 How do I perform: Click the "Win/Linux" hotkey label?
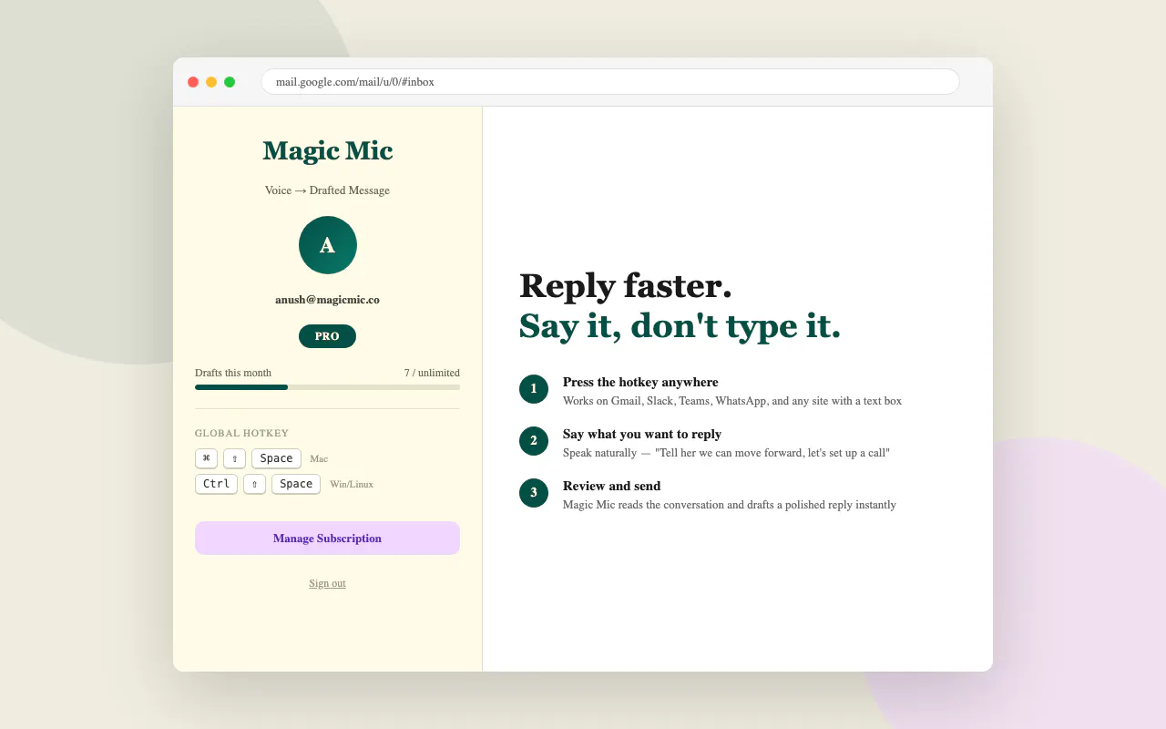352,485
